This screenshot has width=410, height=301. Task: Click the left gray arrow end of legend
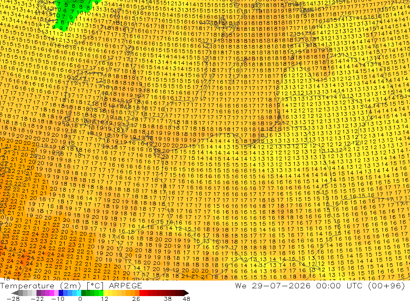pos(15,293)
